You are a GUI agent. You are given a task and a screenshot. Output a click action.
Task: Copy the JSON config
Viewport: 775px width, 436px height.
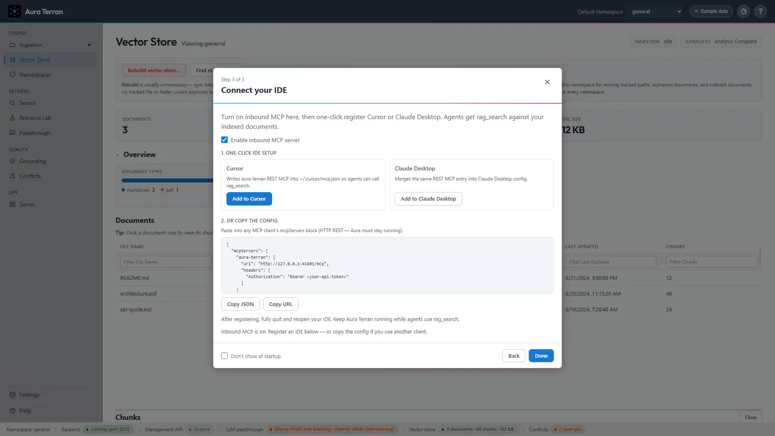tap(240, 304)
